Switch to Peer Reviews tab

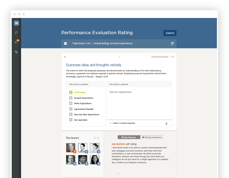pyautogui.click(x=129, y=137)
